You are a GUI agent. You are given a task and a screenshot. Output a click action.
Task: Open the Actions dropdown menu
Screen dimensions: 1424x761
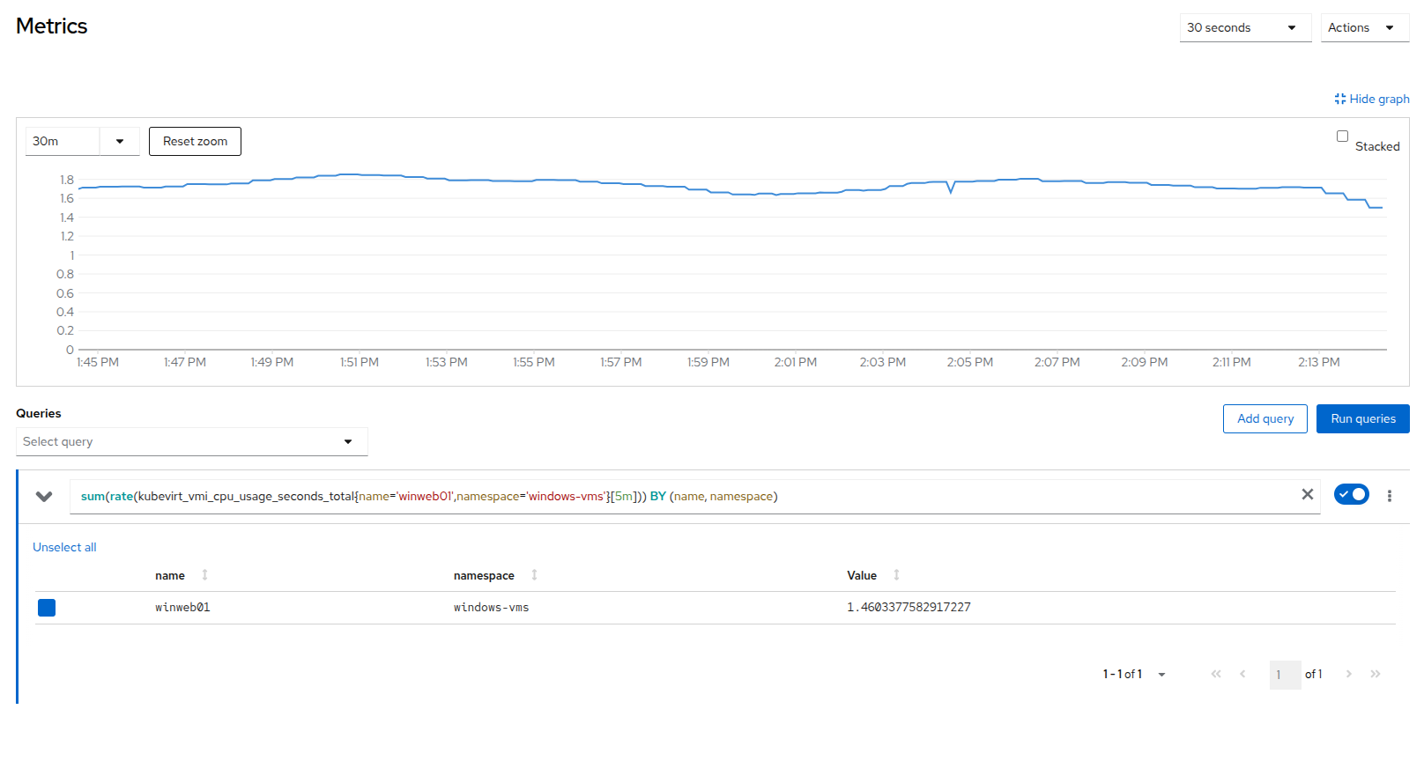(1363, 28)
